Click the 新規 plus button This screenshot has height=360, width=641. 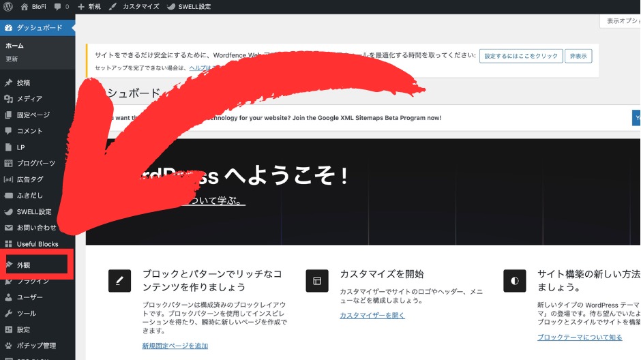click(x=89, y=7)
